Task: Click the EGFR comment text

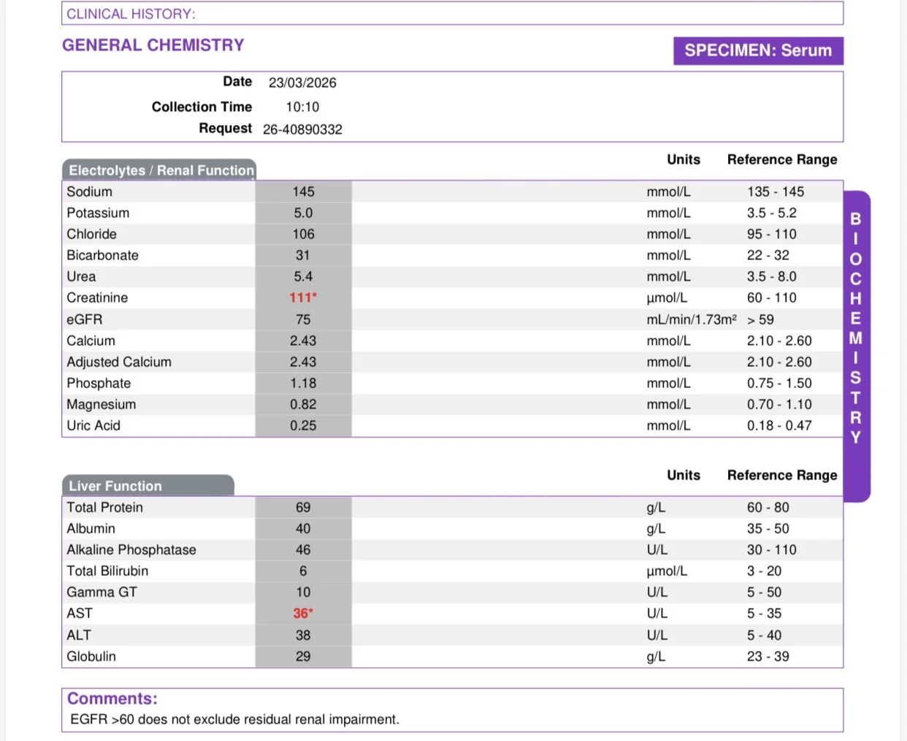Action: coord(234,719)
